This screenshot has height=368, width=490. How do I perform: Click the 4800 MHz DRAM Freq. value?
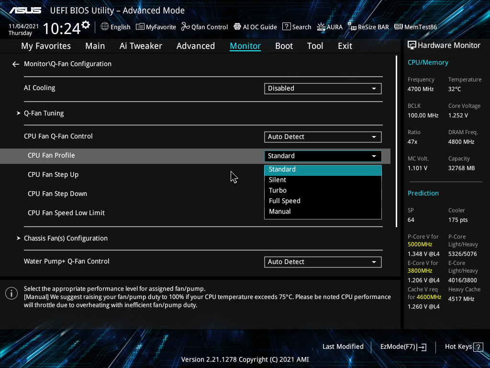461,142
